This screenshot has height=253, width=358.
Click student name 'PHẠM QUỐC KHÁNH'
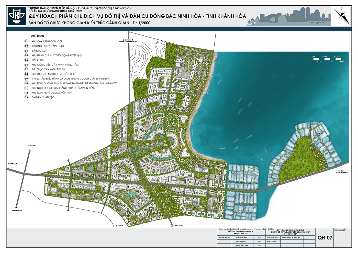point(242,245)
